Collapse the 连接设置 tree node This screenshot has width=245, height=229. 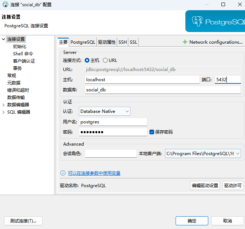[3, 39]
